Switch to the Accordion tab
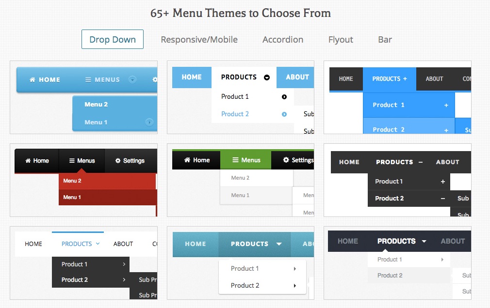490x308 pixels. [283, 39]
